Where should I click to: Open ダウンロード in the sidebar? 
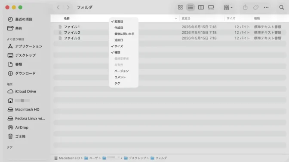click(x=22, y=73)
